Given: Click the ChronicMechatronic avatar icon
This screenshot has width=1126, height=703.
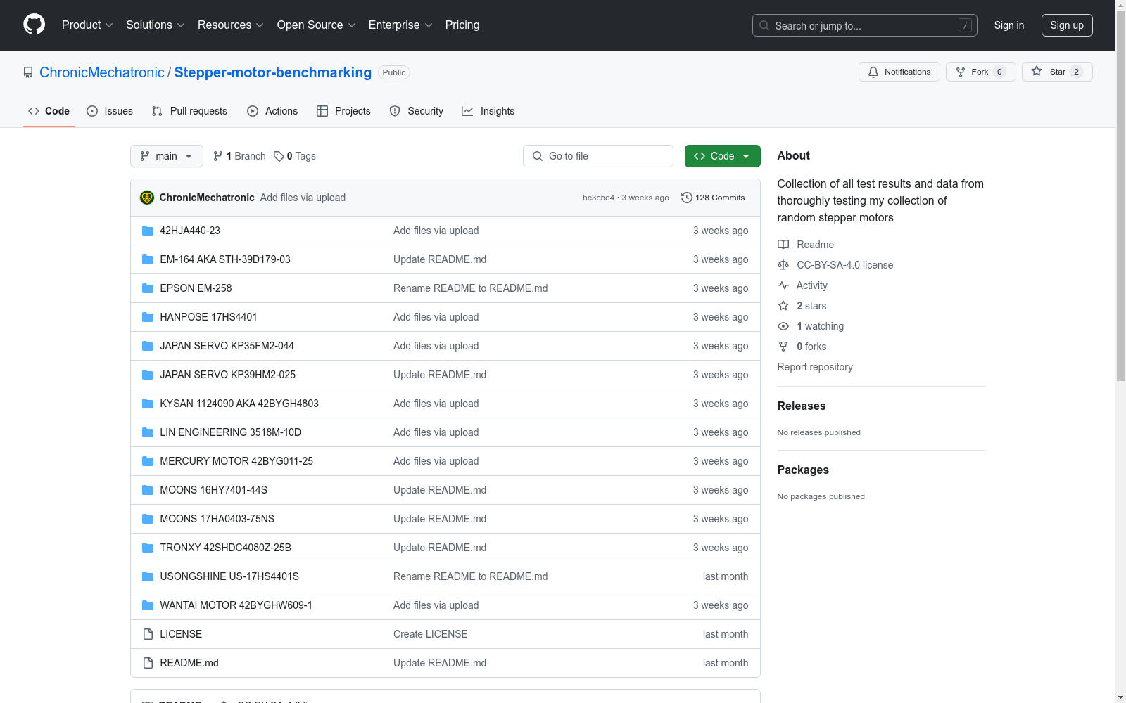Looking at the screenshot, I should click(x=147, y=198).
